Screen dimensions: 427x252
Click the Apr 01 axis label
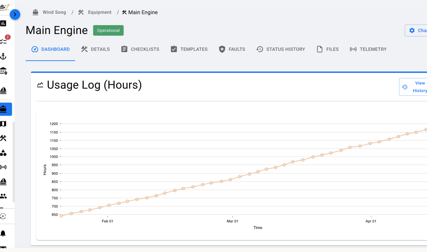click(371, 221)
